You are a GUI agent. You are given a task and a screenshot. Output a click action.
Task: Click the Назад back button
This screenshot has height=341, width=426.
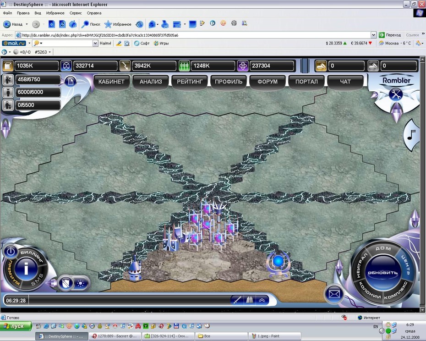click(13, 24)
